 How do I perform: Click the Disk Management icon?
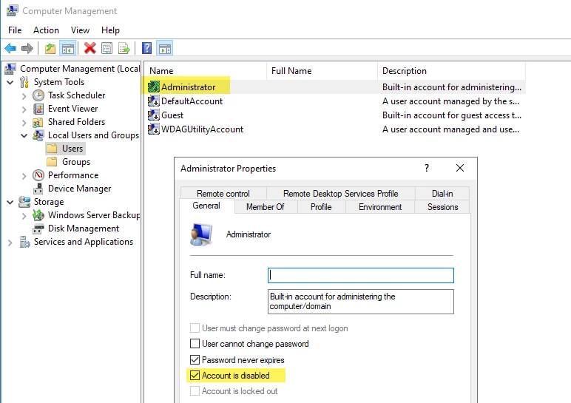pos(38,228)
